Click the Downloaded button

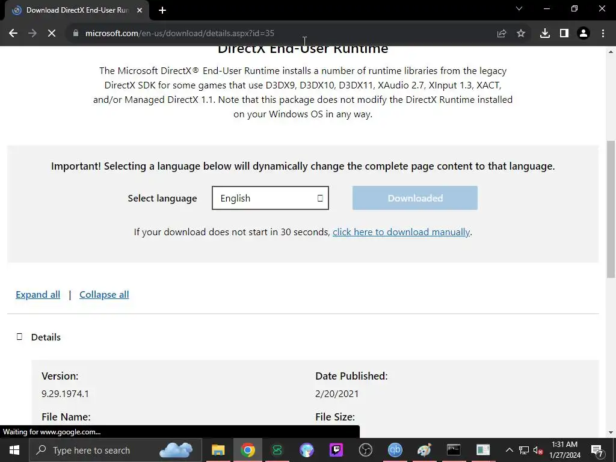point(415,198)
